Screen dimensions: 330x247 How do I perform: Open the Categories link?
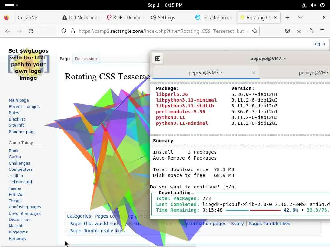pyautogui.click(x=79, y=216)
